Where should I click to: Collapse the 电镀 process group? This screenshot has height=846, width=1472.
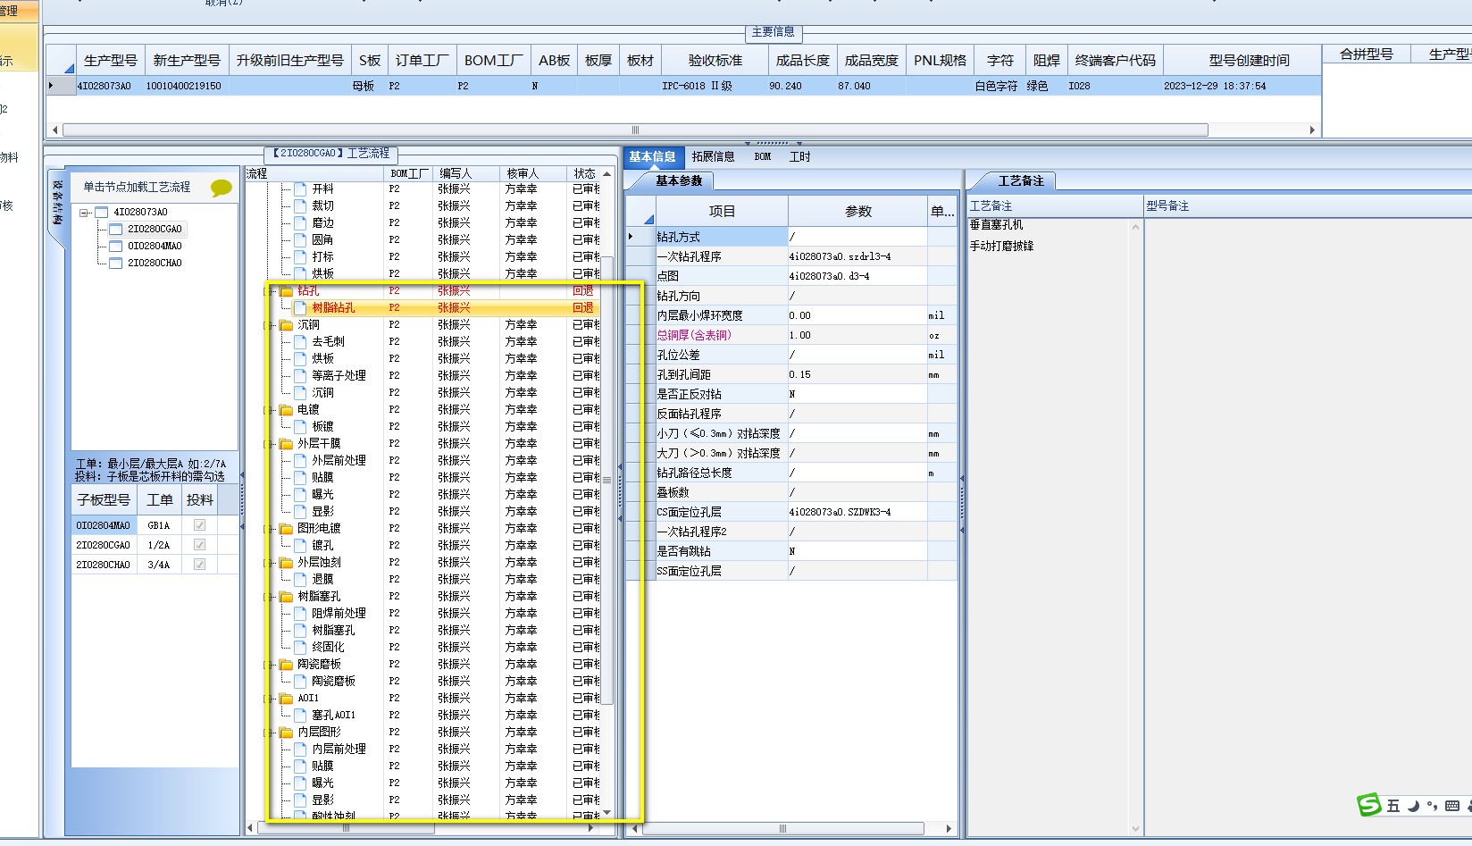pyautogui.click(x=269, y=410)
